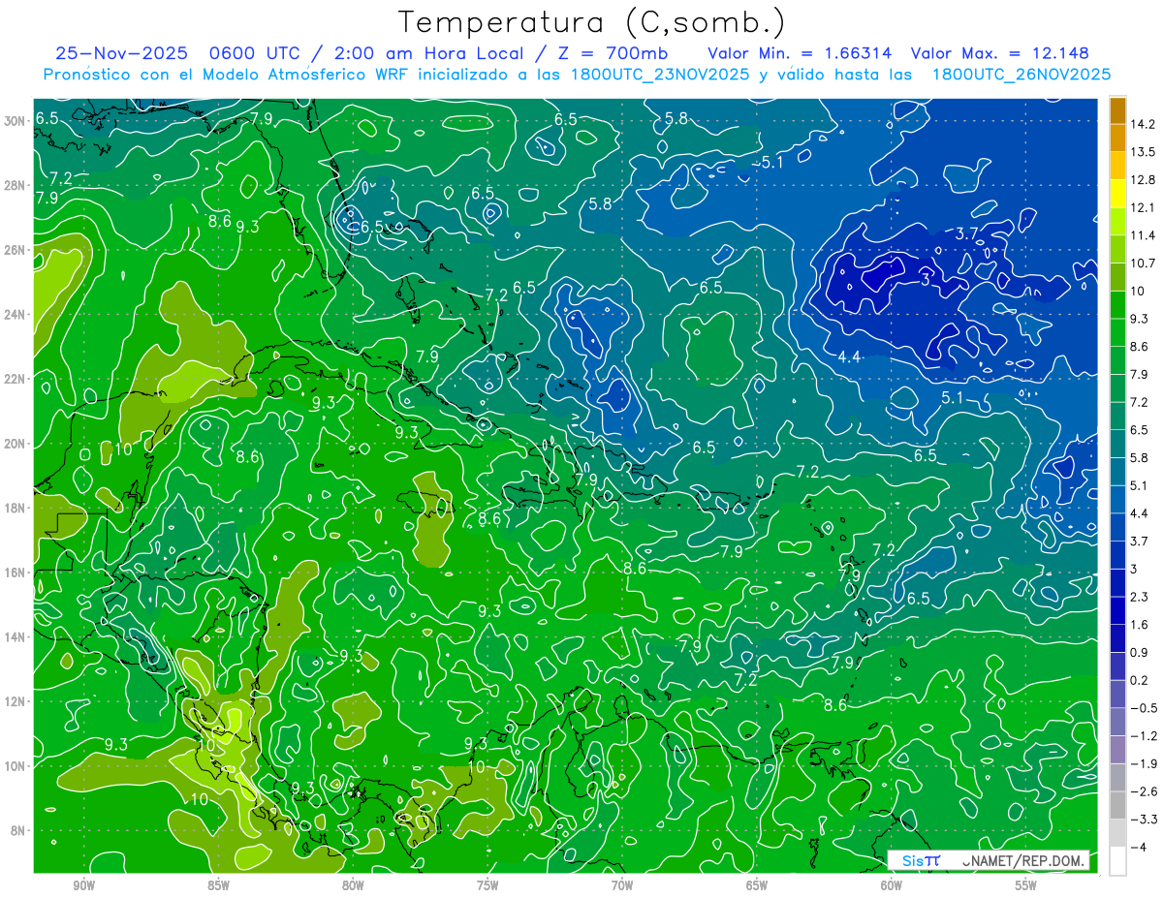Click the '10N' latitude axis label
Image resolution: width=1163 pixels, height=898 pixels.
(x=16, y=766)
